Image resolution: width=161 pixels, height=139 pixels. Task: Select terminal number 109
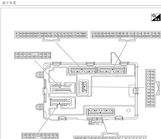pyautogui.click(x=122, y=33)
